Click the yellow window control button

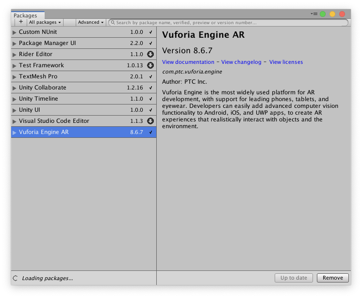(332, 14)
